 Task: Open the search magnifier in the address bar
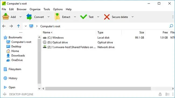click(171, 26)
